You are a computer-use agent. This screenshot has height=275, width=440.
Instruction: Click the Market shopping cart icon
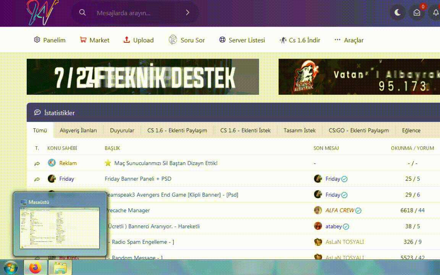(x=83, y=40)
